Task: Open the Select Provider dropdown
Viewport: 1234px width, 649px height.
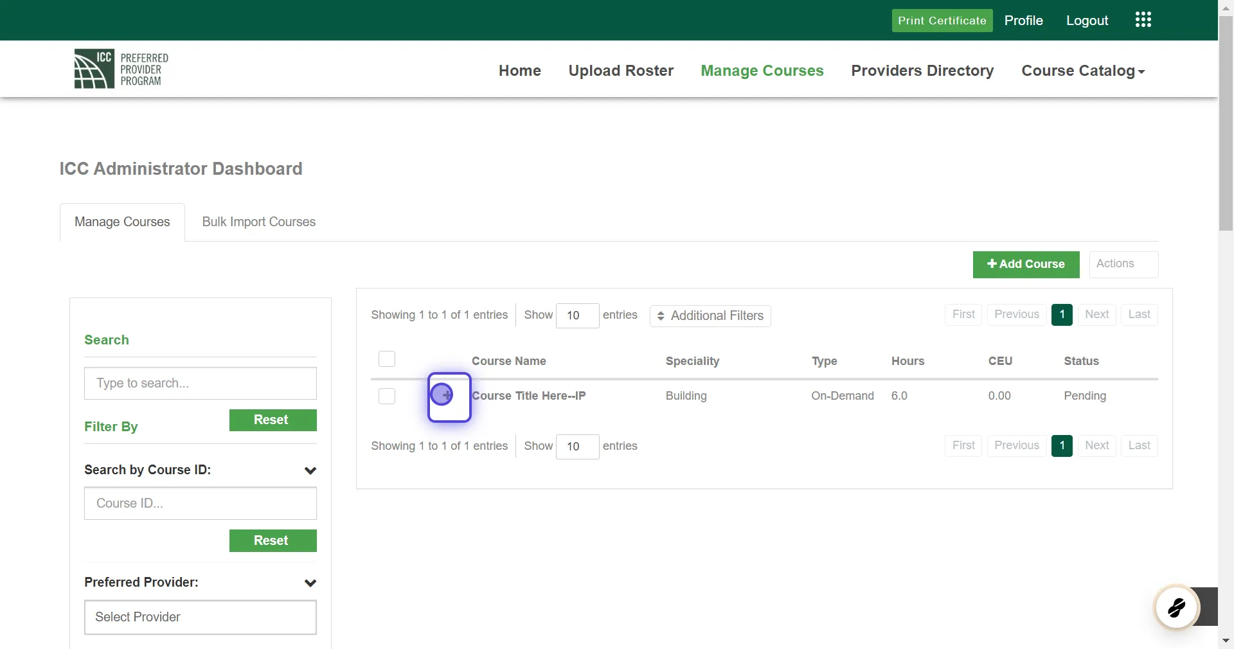Action: click(x=200, y=618)
